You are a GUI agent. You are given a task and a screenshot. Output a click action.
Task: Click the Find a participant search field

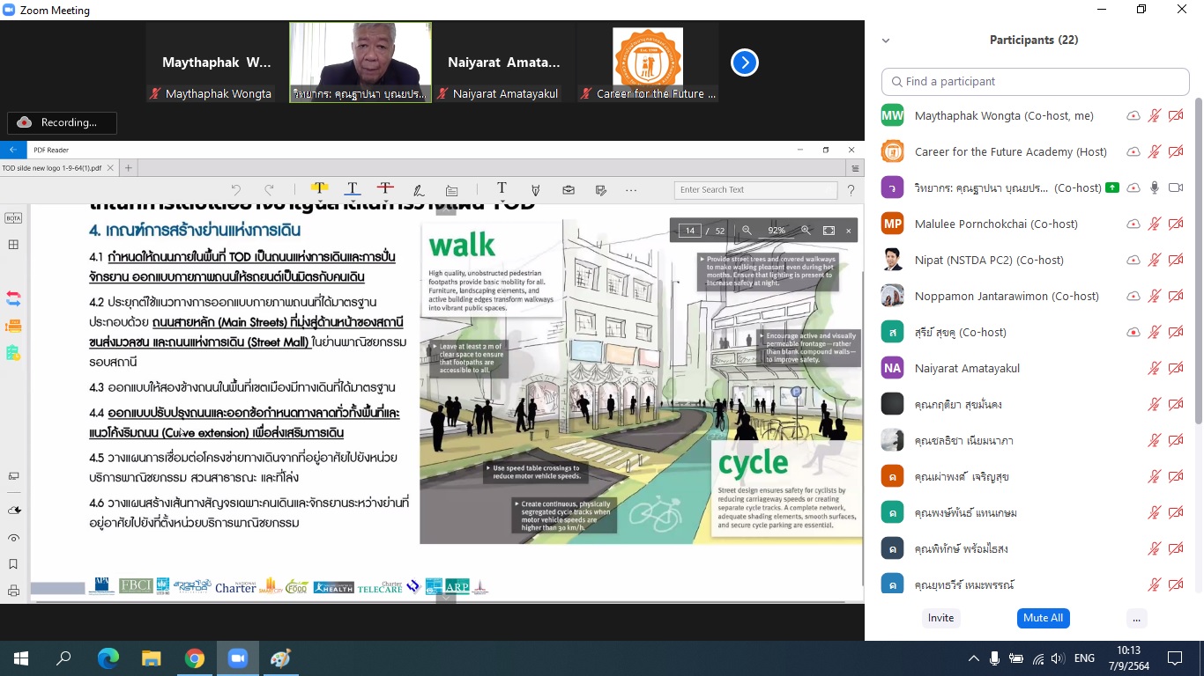[1036, 81]
